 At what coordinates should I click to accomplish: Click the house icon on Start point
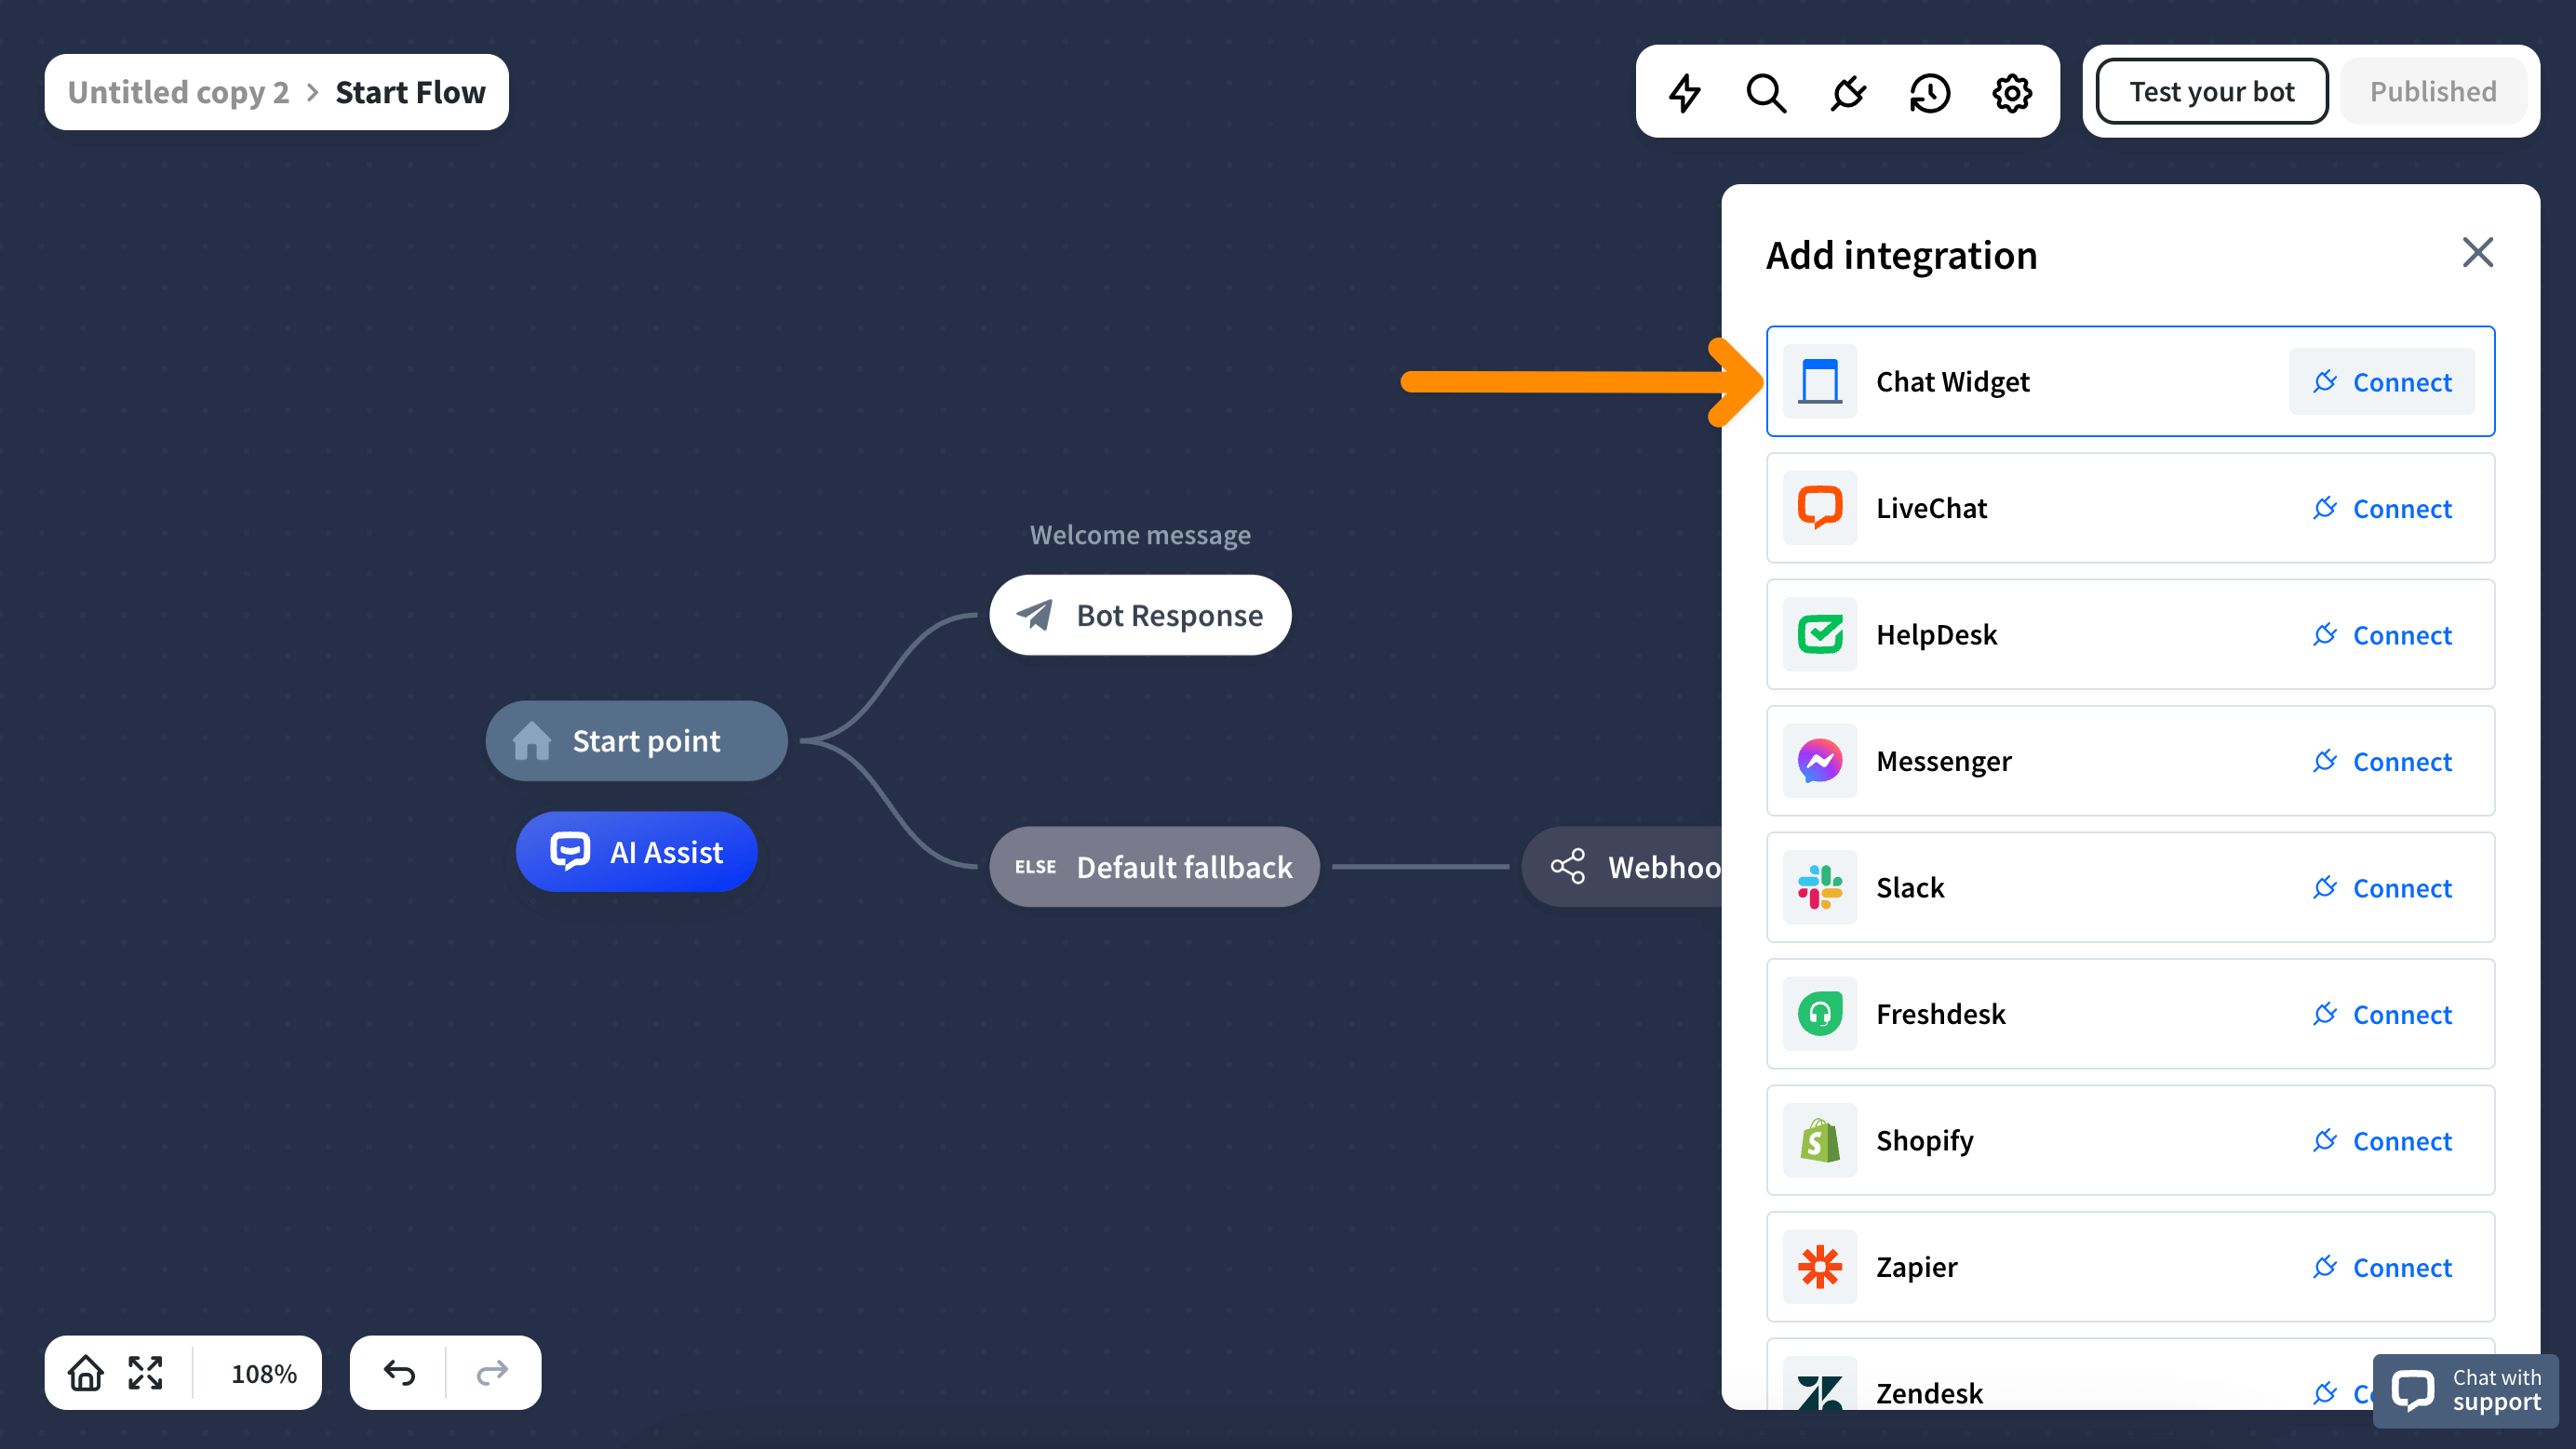(x=531, y=740)
